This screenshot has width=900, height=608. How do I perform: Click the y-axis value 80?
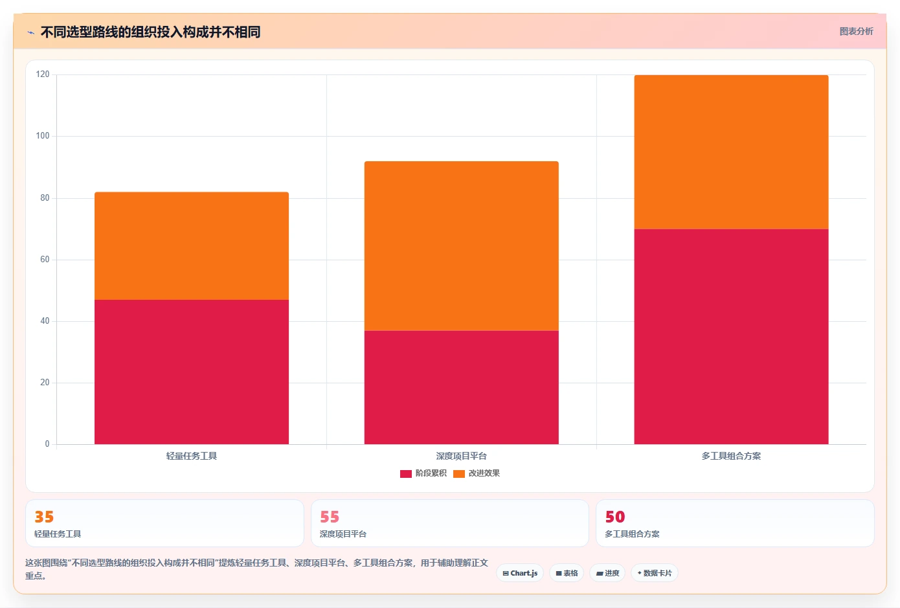(x=45, y=198)
